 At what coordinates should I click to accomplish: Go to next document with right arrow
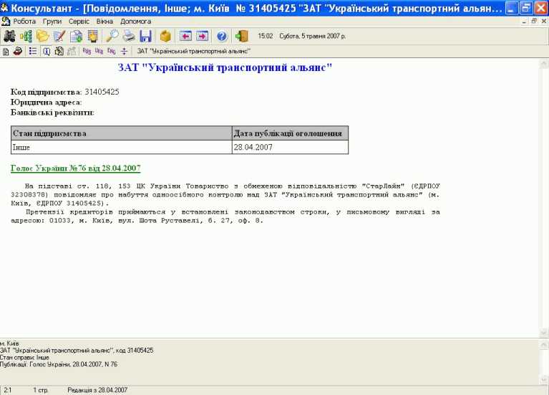pos(202,36)
